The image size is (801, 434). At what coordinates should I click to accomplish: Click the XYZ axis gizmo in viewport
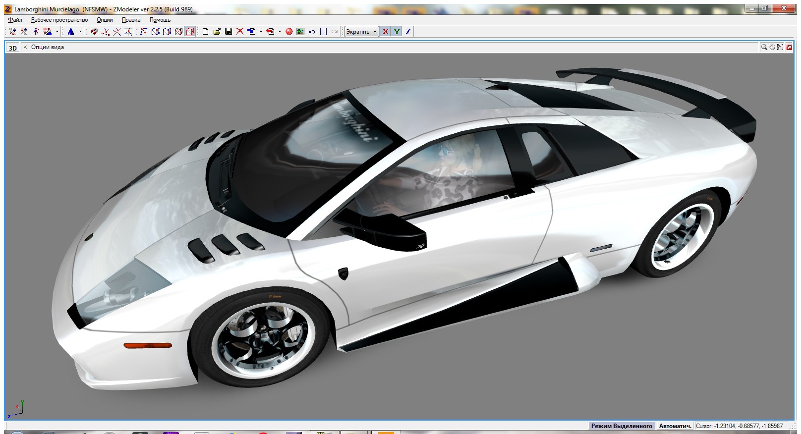16,409
